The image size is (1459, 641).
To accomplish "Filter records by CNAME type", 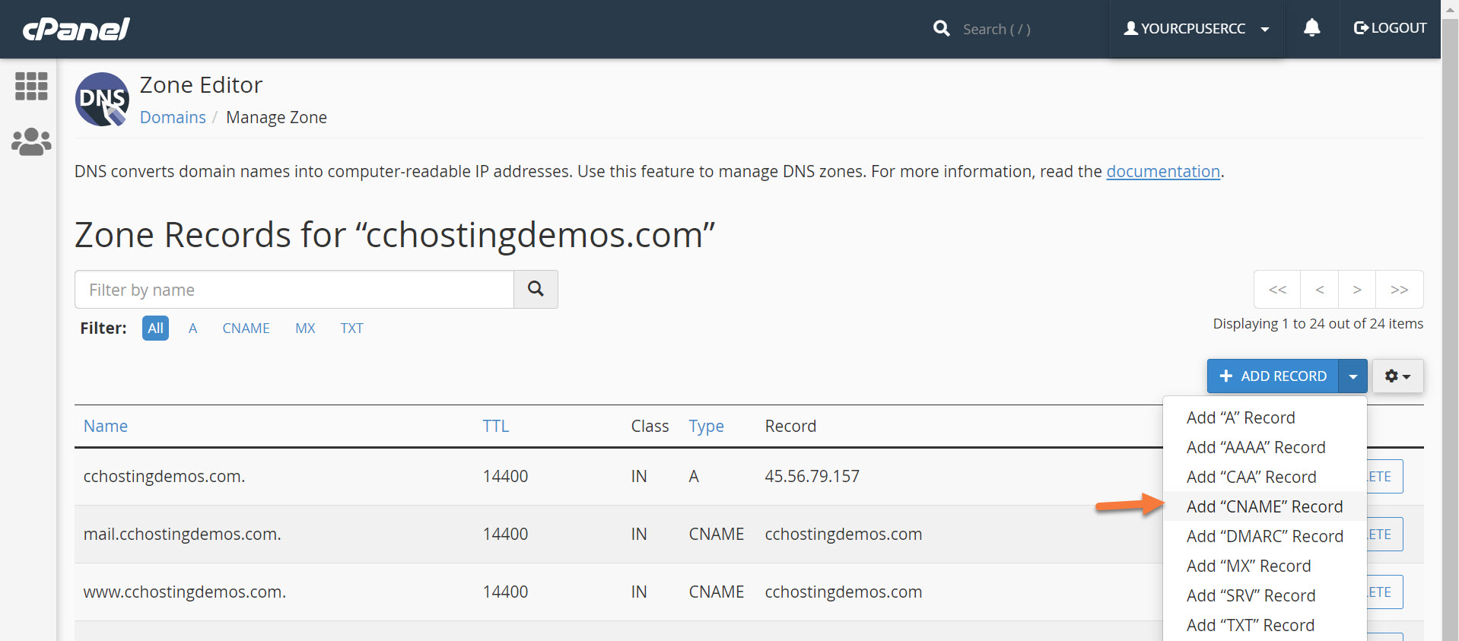I will click(x=246, y=328).
